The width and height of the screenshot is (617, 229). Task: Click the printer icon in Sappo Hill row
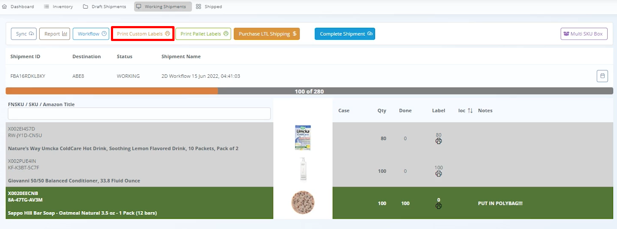click(x=438, y=206)
